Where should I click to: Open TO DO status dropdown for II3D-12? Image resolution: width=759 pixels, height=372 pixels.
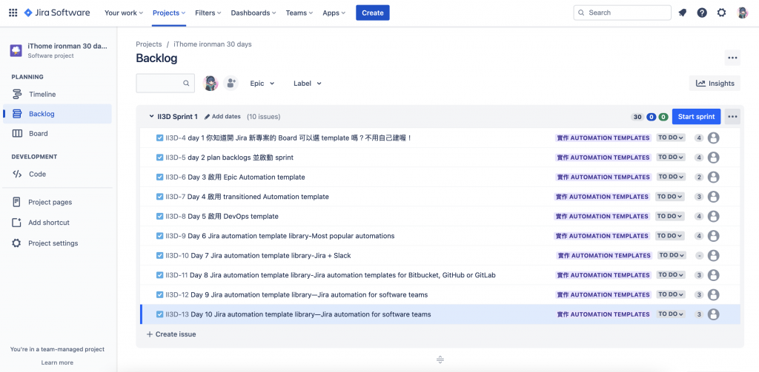coord(670,294)
